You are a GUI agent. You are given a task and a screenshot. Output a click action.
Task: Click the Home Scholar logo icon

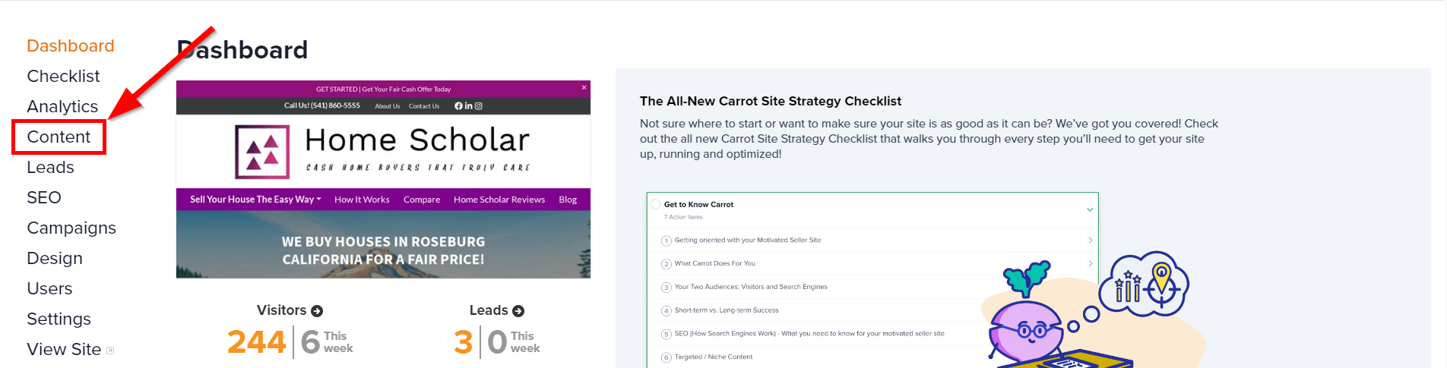coord(262,152)
